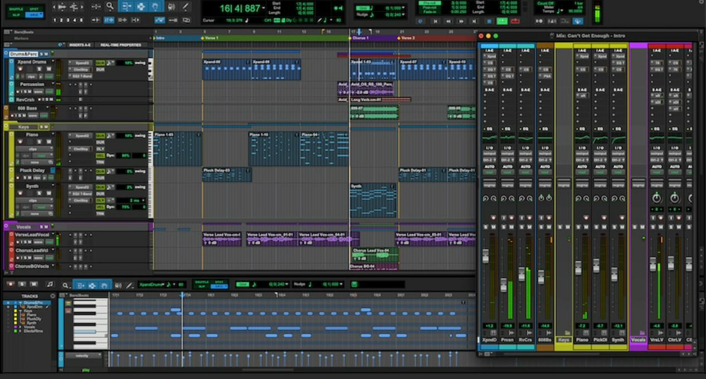This screenshot has height=379, width=706.
Task: Adjust the 808Bs volume fader in Mix window
Action: click(x=541, y=277)
